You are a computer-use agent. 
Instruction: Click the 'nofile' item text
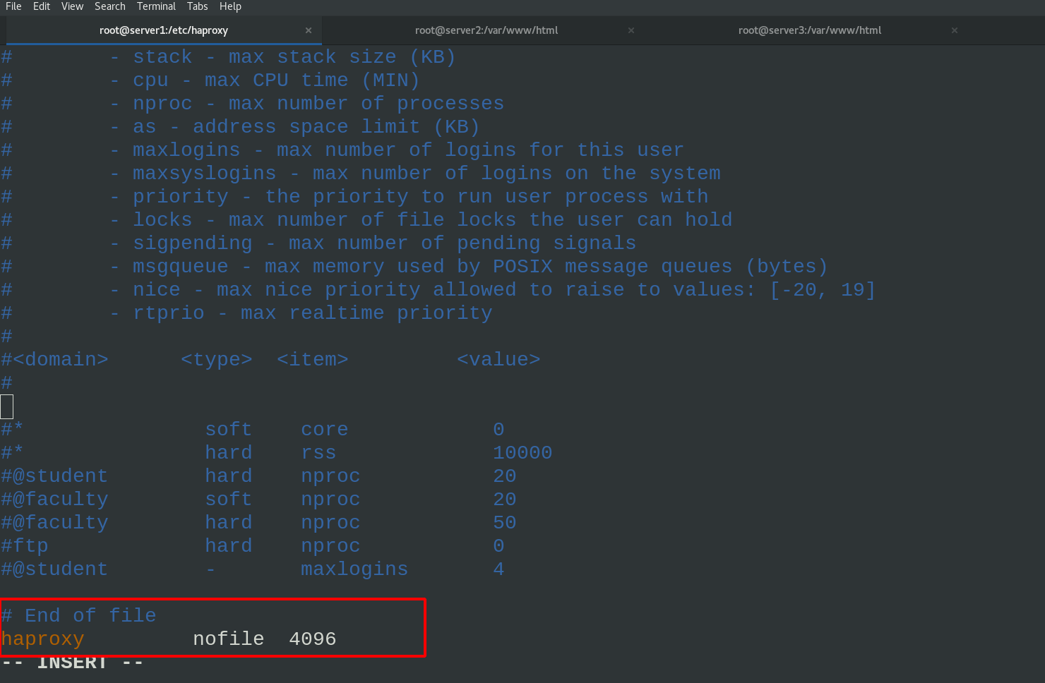pyautogui.click(x=228, y=639)
